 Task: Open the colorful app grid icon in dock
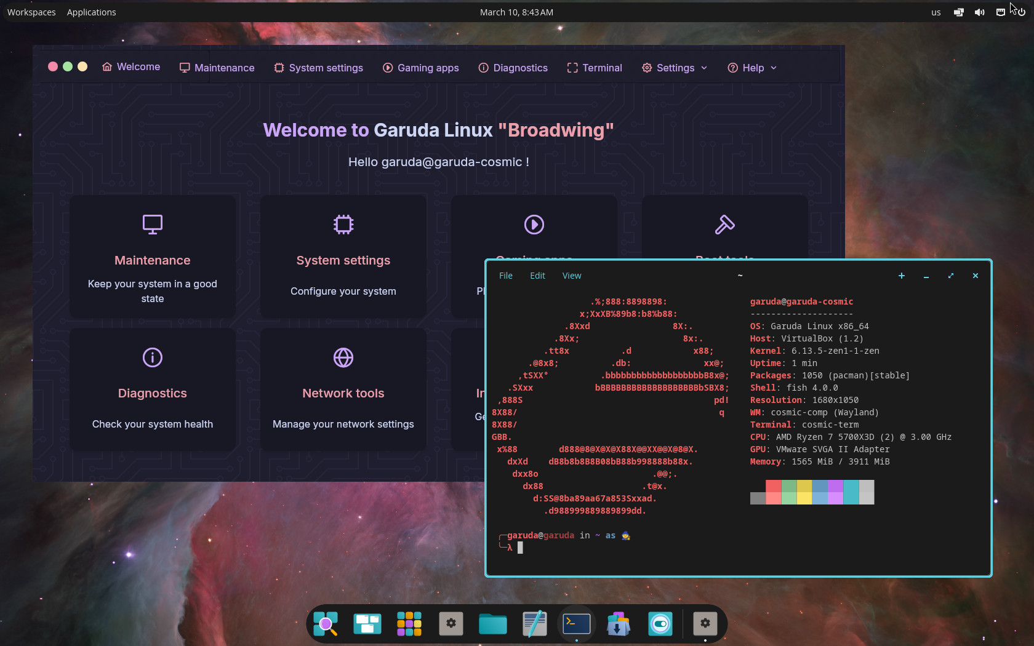click(409, 624)
